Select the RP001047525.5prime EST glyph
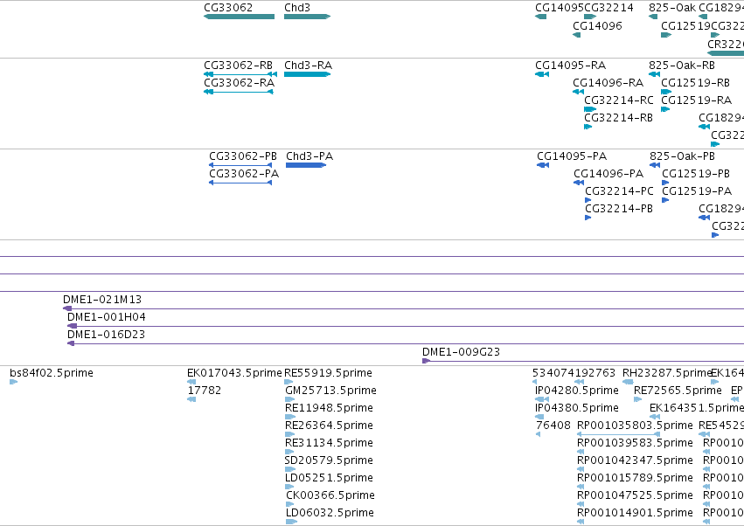 (581, 505)
